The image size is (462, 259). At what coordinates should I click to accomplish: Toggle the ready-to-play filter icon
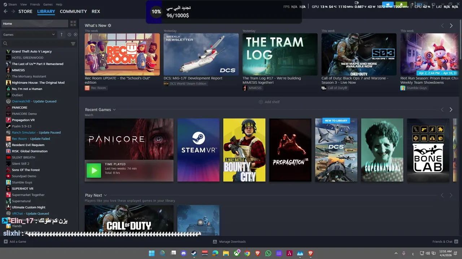pyautogui.click(x=75, y=35)
